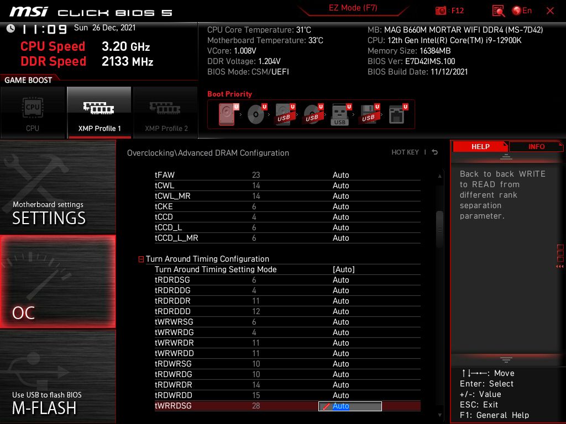Open the M-FLASH BIOS flashing menu
Image resolution: width=566 pixels, height=424 pixels.
[57, 377]
